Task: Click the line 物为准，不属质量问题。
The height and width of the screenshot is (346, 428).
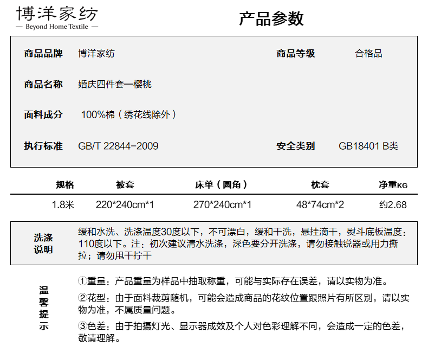Action: (x=127, y=310)
